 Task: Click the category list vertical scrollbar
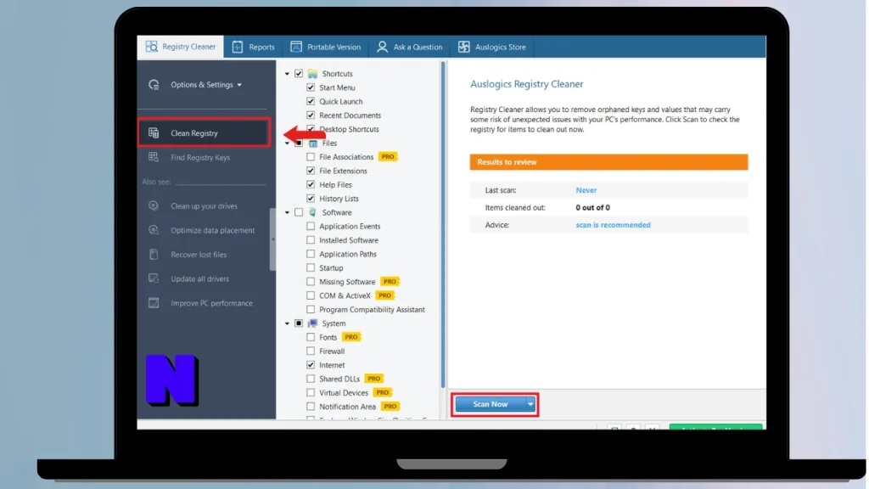(443, 224)
